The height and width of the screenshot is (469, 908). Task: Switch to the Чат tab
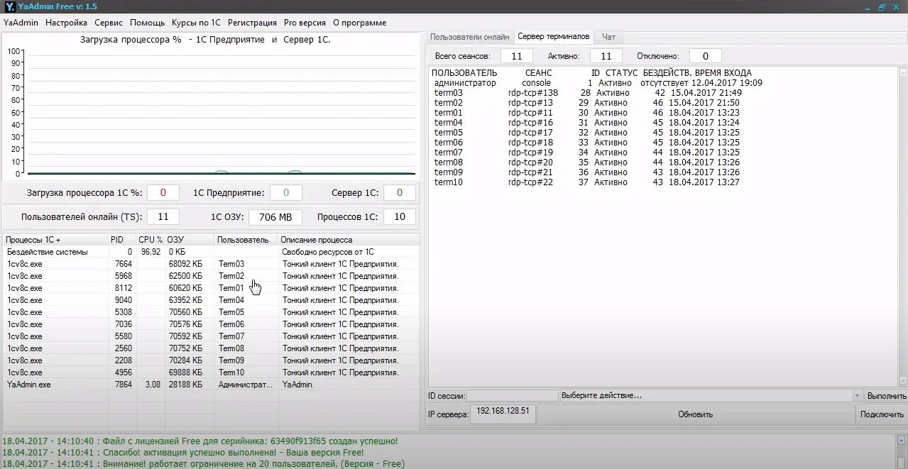pos(608,37)
